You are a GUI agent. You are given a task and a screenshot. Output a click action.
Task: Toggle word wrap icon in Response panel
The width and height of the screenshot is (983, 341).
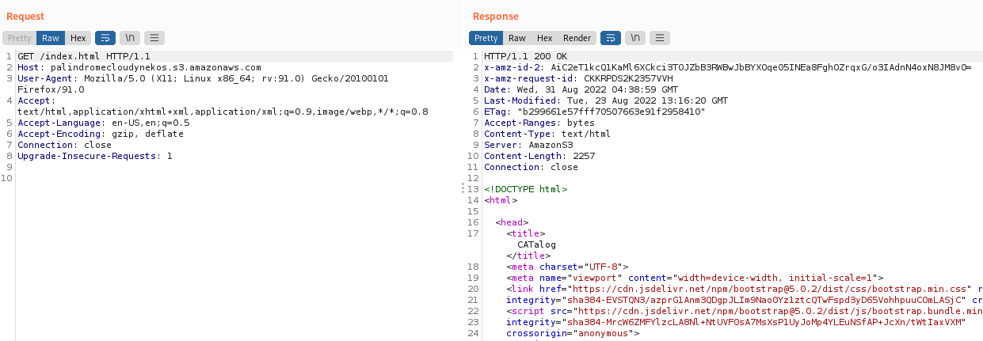[x=610, y=38]
